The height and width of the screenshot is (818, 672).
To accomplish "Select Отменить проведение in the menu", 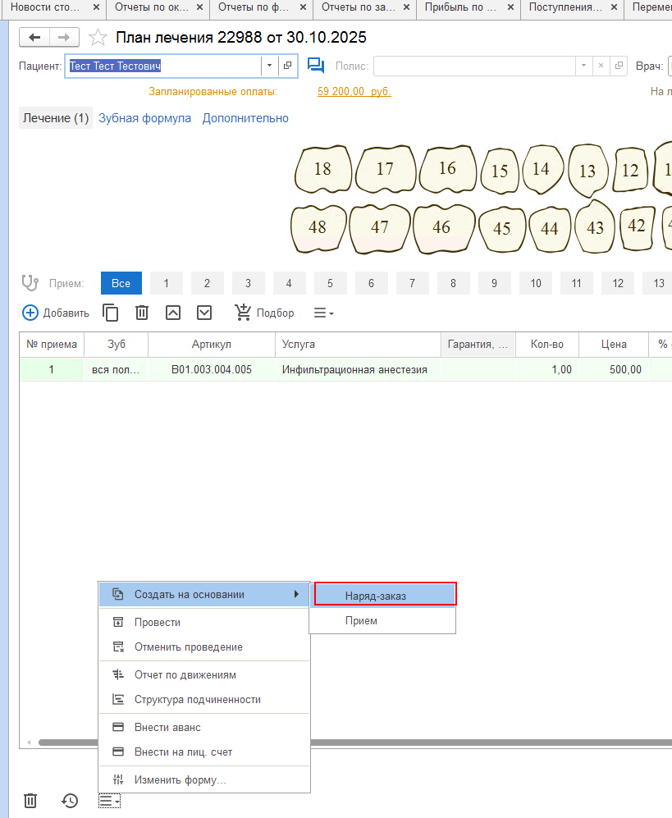I will click(x=204, y=647).
